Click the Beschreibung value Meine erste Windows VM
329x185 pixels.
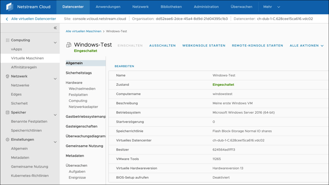tap(232, 103)
